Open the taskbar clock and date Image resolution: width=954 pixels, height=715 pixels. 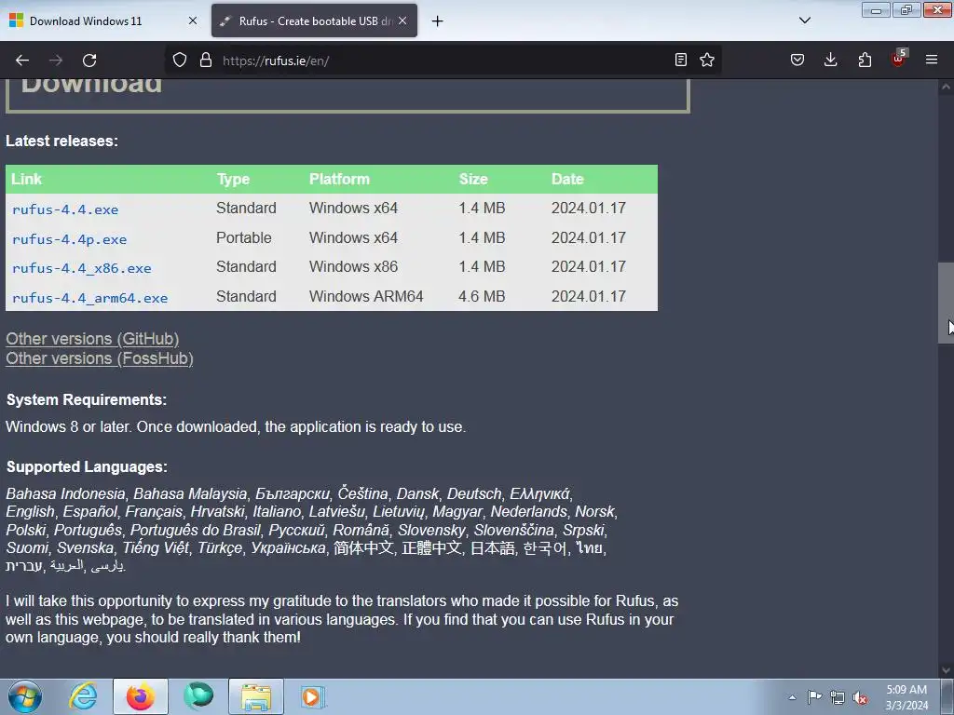(x=906, y=697)
